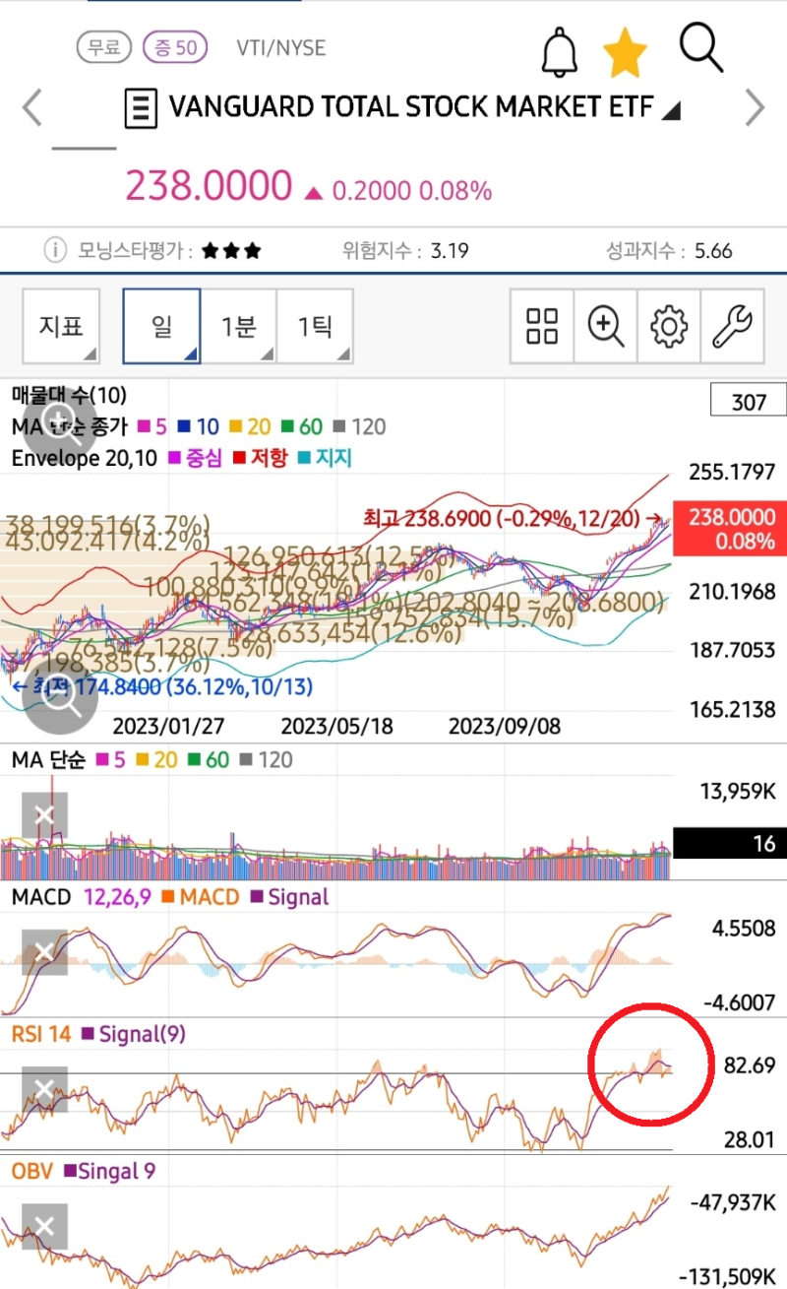Tap the 증 50 margin badge
The width and height of the screenshot is (787, 1289).
(175, 46)
